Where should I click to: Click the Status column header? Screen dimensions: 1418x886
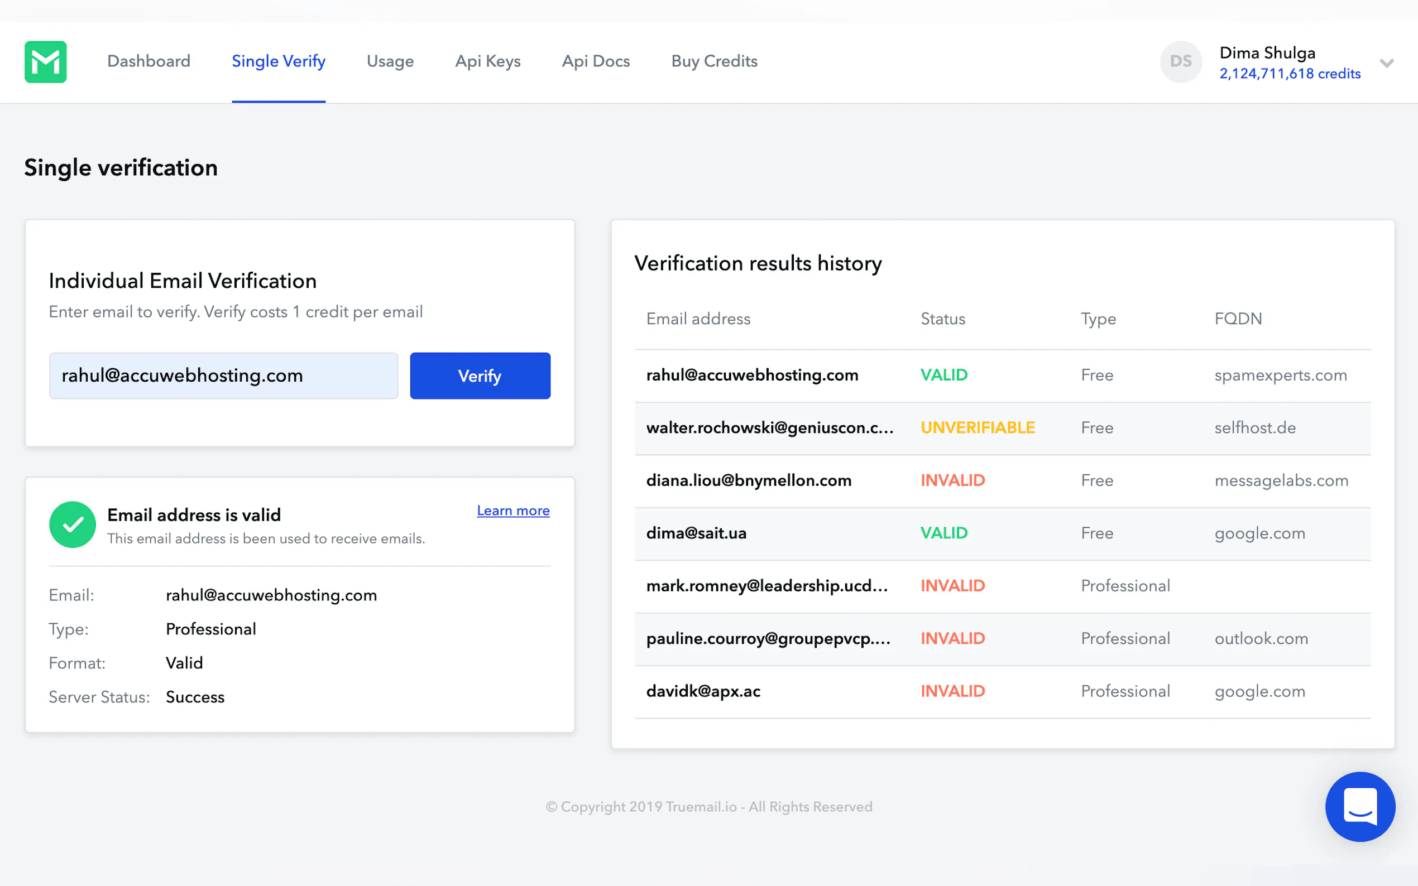point(942,319)
